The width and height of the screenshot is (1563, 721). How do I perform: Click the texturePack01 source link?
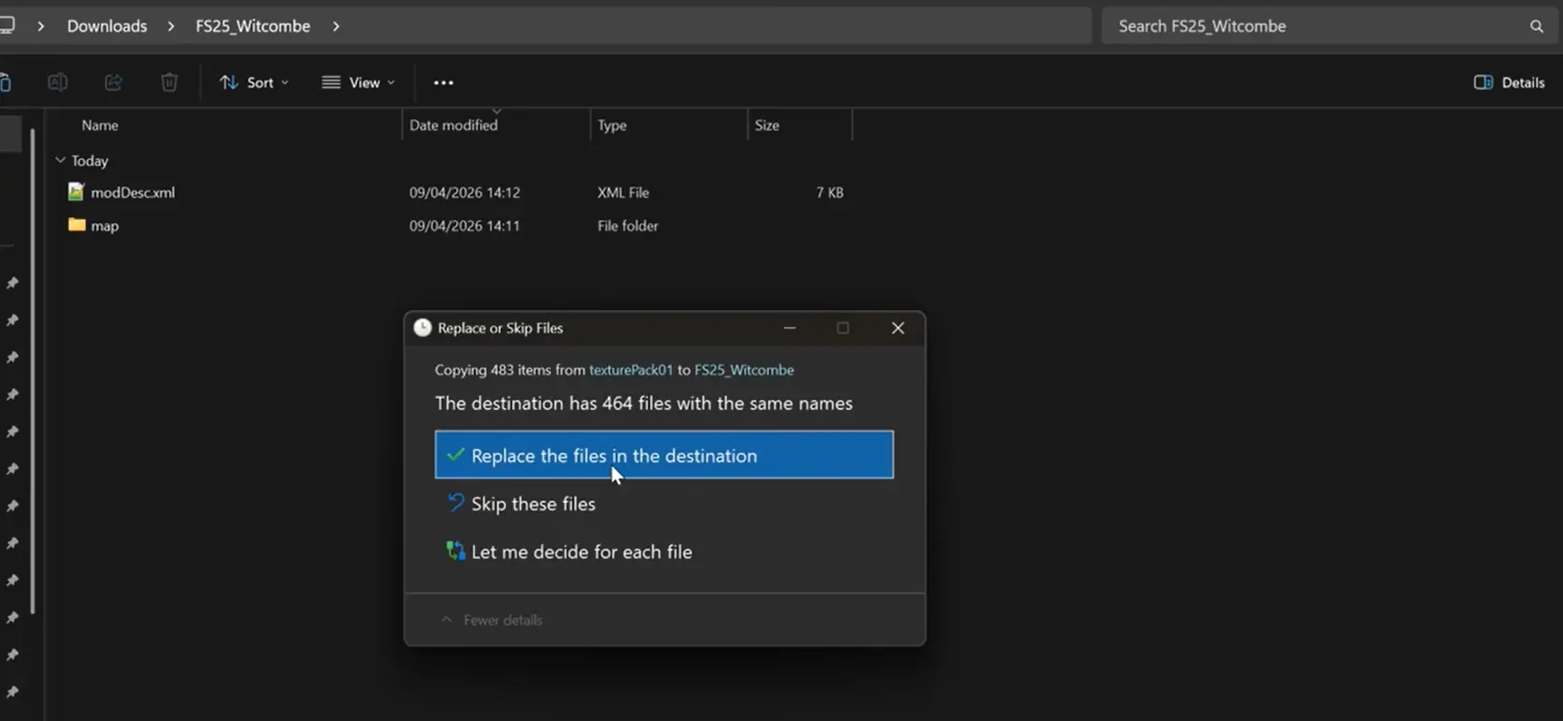point(631,370)
